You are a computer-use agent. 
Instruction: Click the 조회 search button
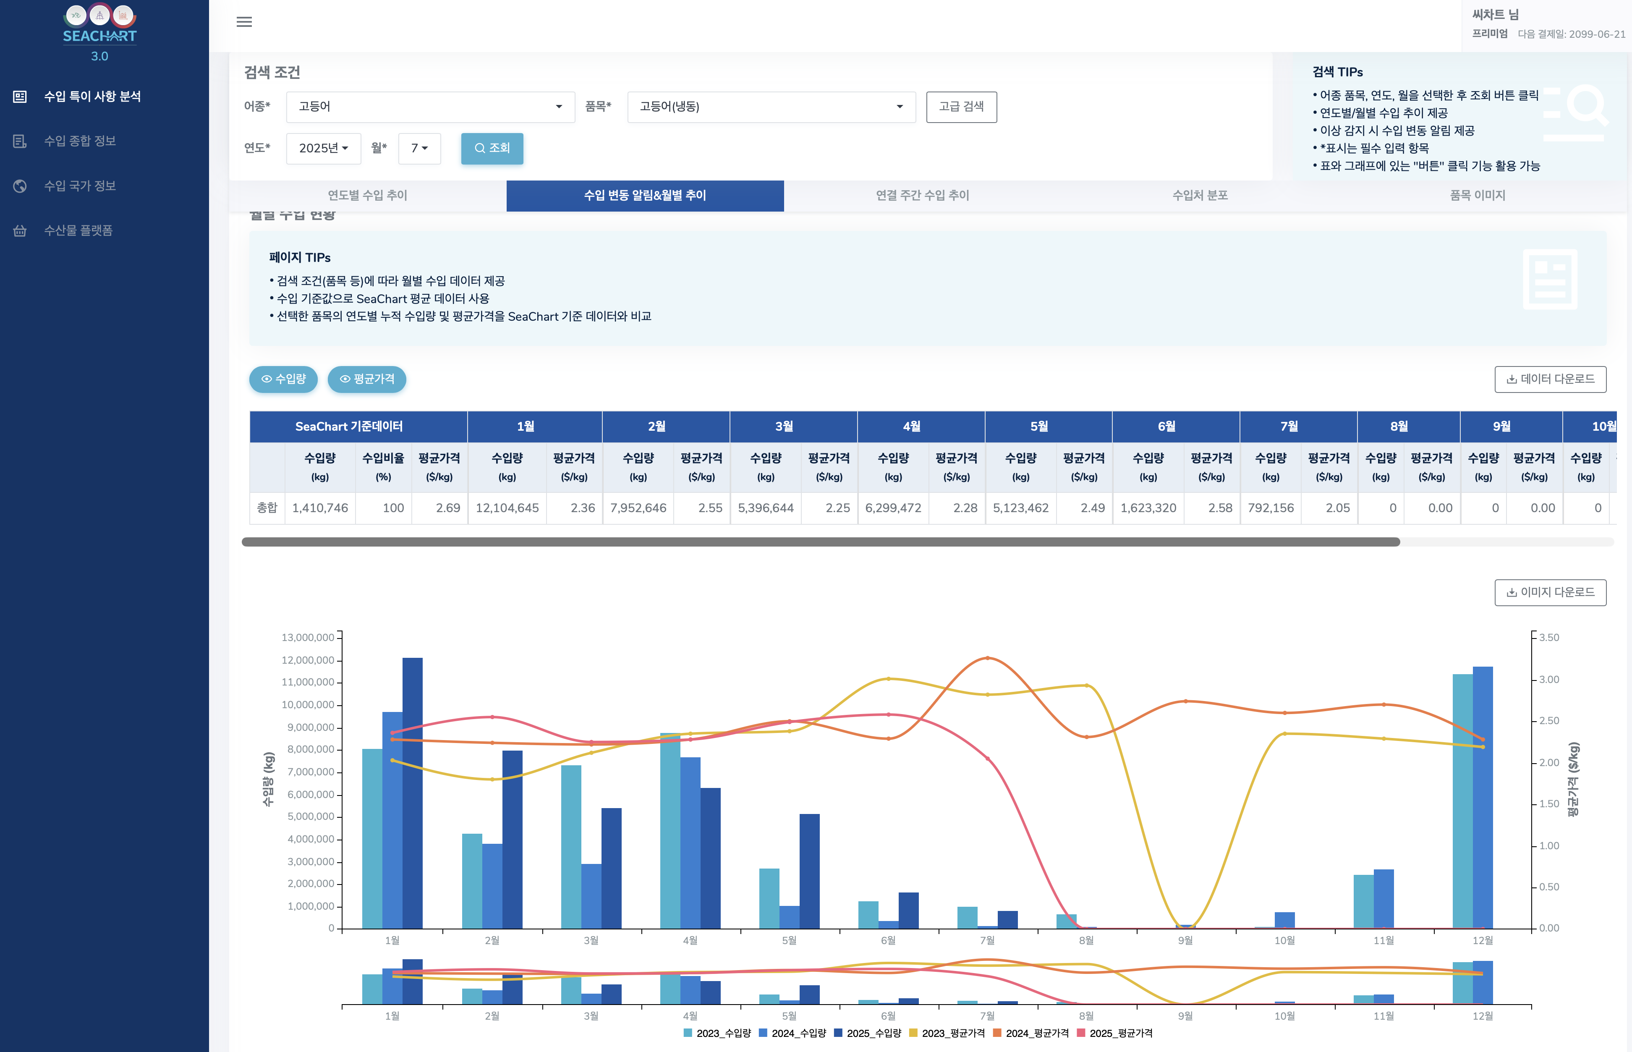(x=492, y=148)
